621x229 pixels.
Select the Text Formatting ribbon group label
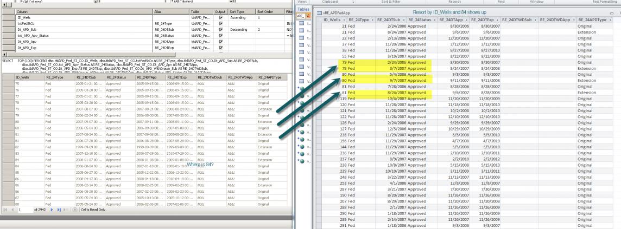605,2
